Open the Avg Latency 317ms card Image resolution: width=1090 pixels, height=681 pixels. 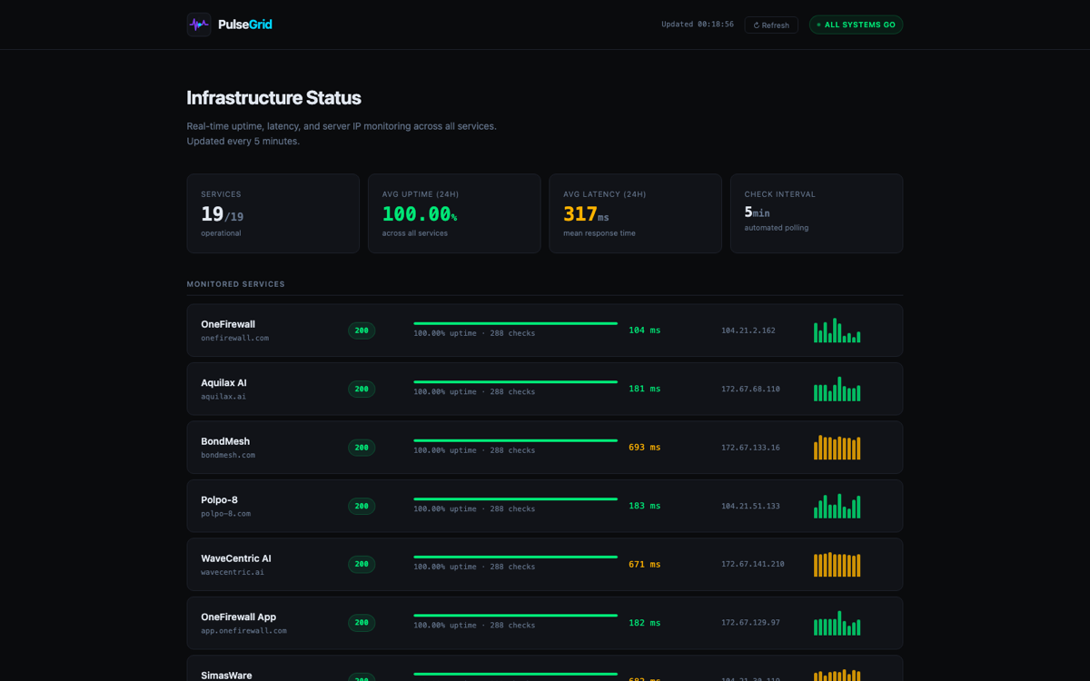coord(636,213)
